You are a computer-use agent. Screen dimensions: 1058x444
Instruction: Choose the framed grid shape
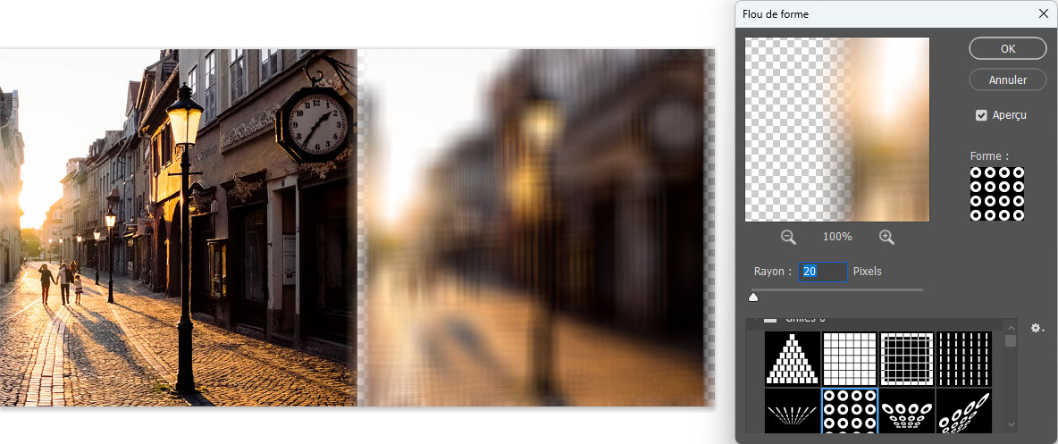pos(906,358)
